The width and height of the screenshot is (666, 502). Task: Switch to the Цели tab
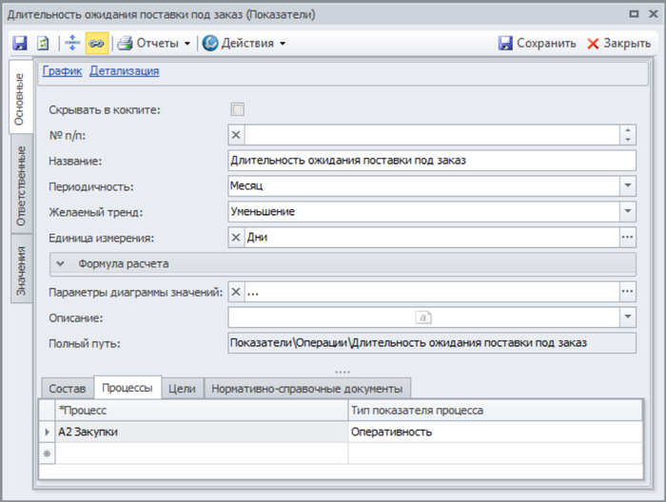[x=182, y=388]
